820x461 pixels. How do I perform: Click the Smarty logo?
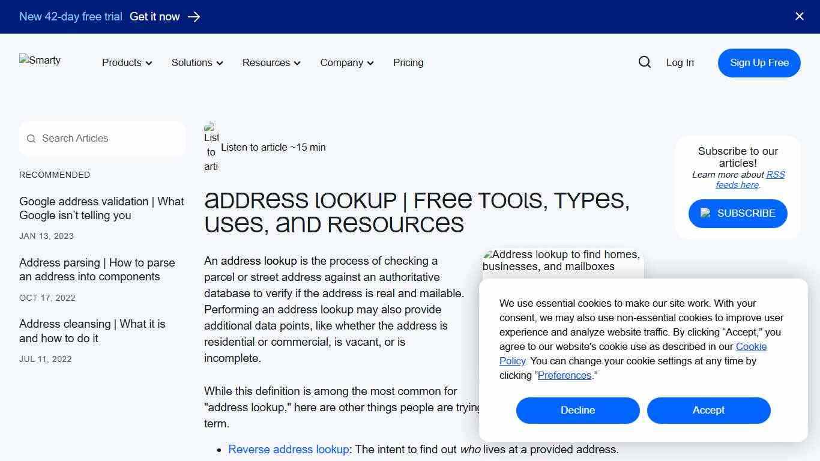[40, 60]
